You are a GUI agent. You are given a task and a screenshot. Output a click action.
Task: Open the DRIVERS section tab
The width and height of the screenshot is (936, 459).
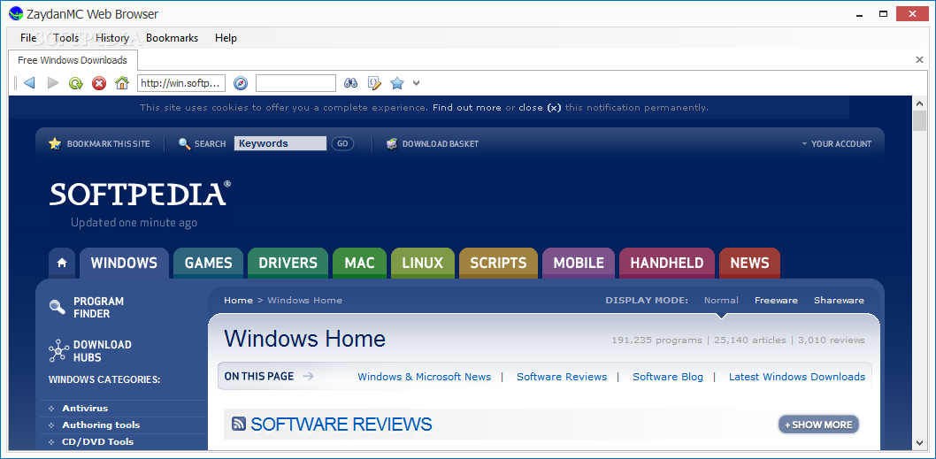pos(288,264)
